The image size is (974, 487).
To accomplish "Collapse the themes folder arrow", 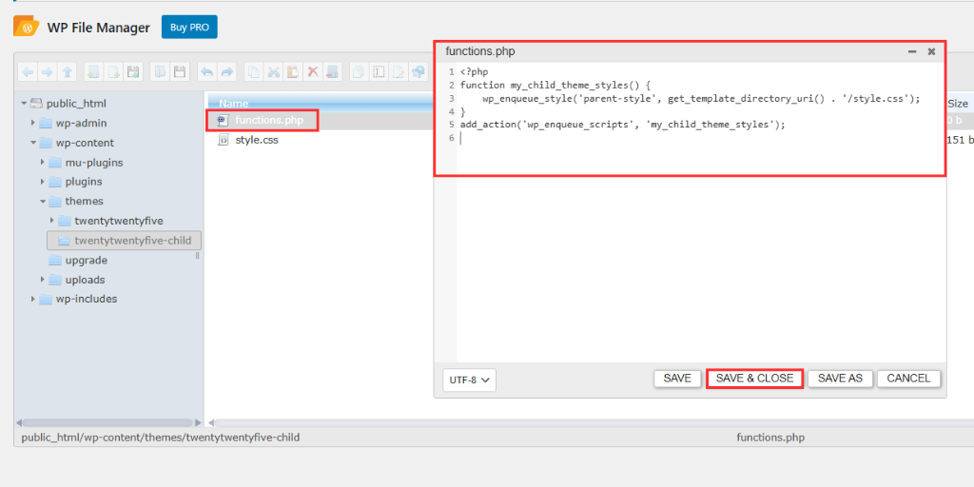I will (x=42, y=202).
